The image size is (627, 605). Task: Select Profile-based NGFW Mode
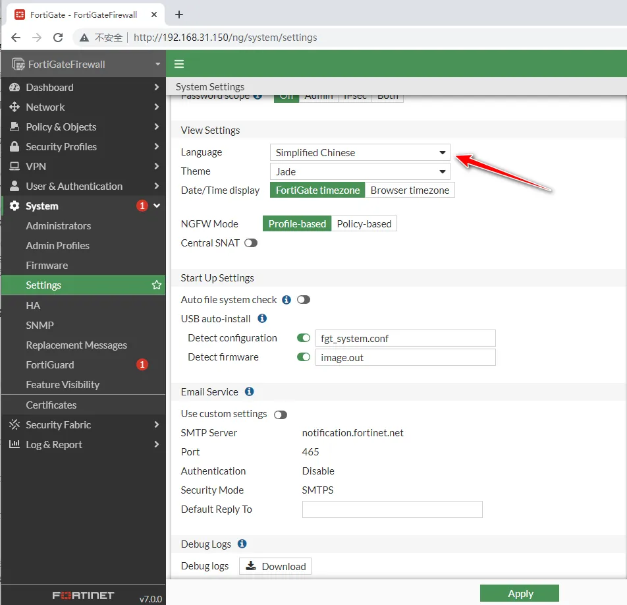pos(297,223)
